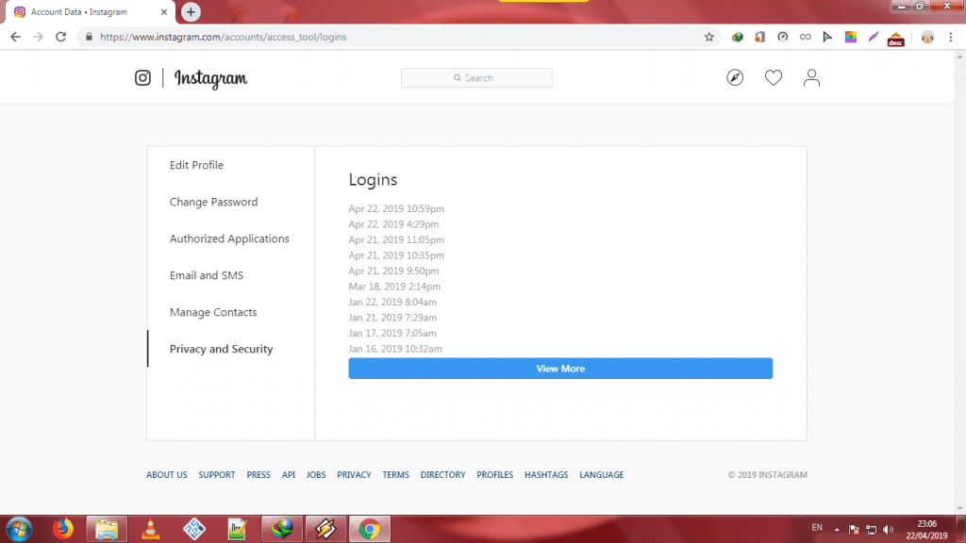Click the browser forward arrow

(38, 37)
